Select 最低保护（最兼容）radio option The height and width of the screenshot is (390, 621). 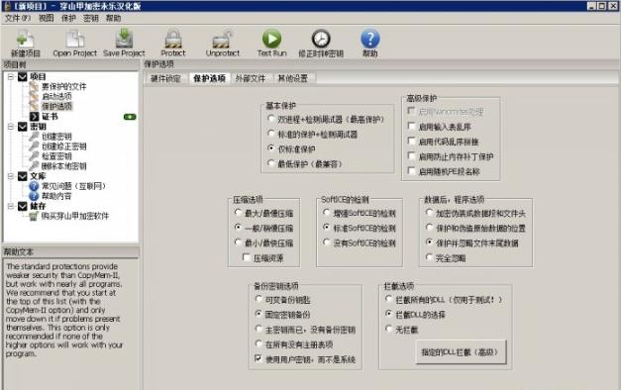(271, 163)
